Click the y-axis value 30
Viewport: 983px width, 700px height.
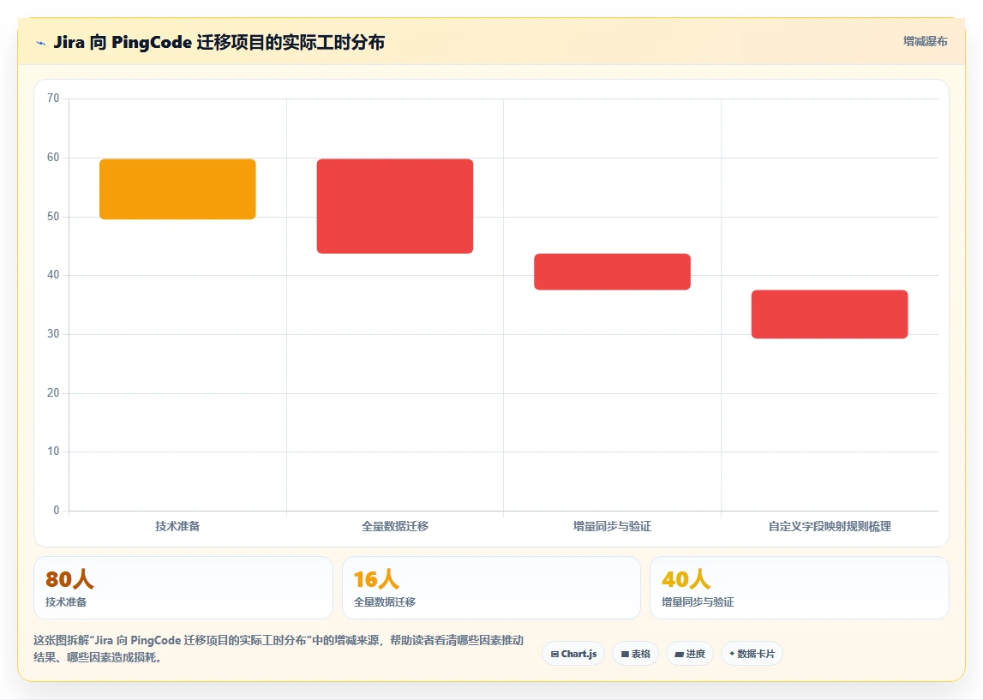(53, 333)
